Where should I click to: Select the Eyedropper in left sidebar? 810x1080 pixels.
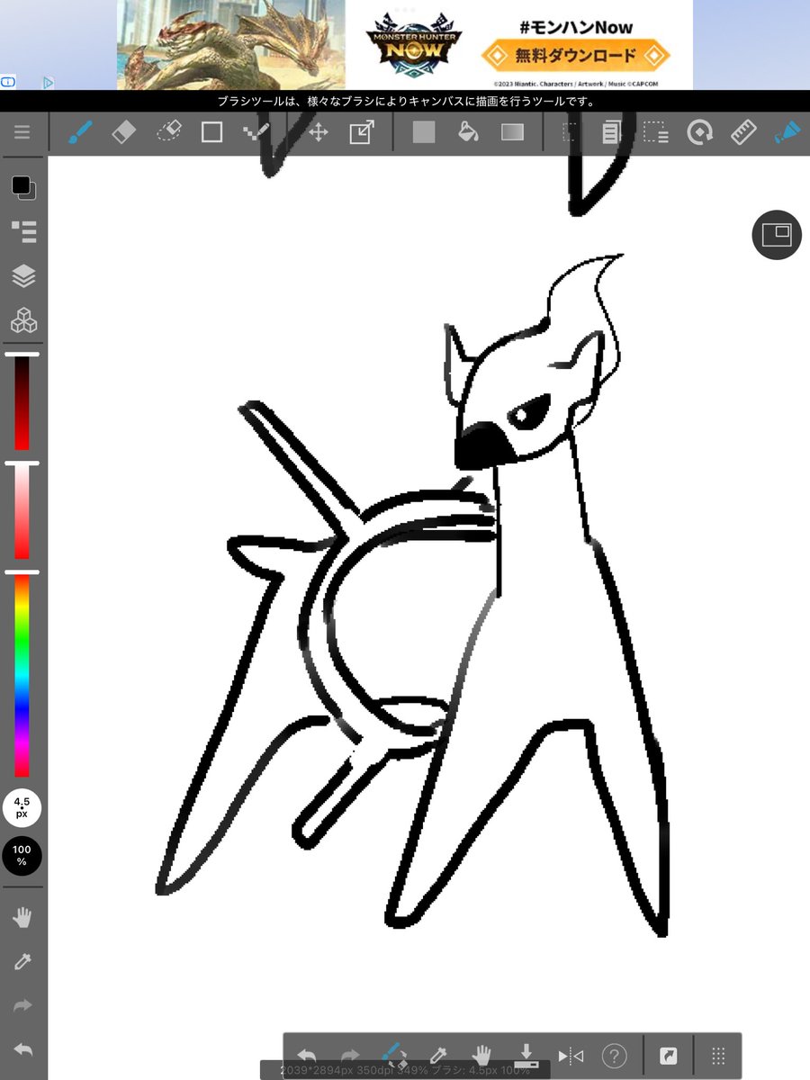tap(22, 962)
